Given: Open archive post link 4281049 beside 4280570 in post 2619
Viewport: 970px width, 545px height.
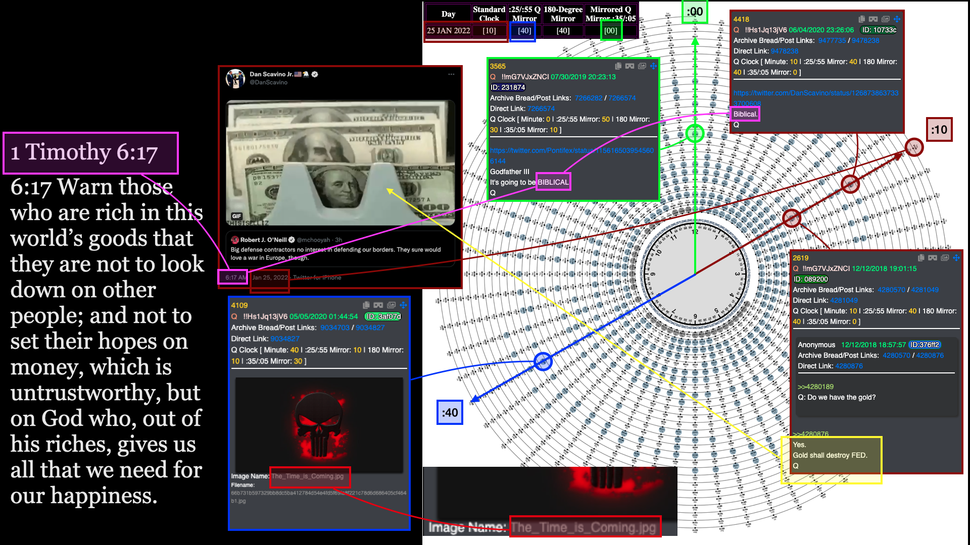Looking at the screenshot, I should pos(925,290).
